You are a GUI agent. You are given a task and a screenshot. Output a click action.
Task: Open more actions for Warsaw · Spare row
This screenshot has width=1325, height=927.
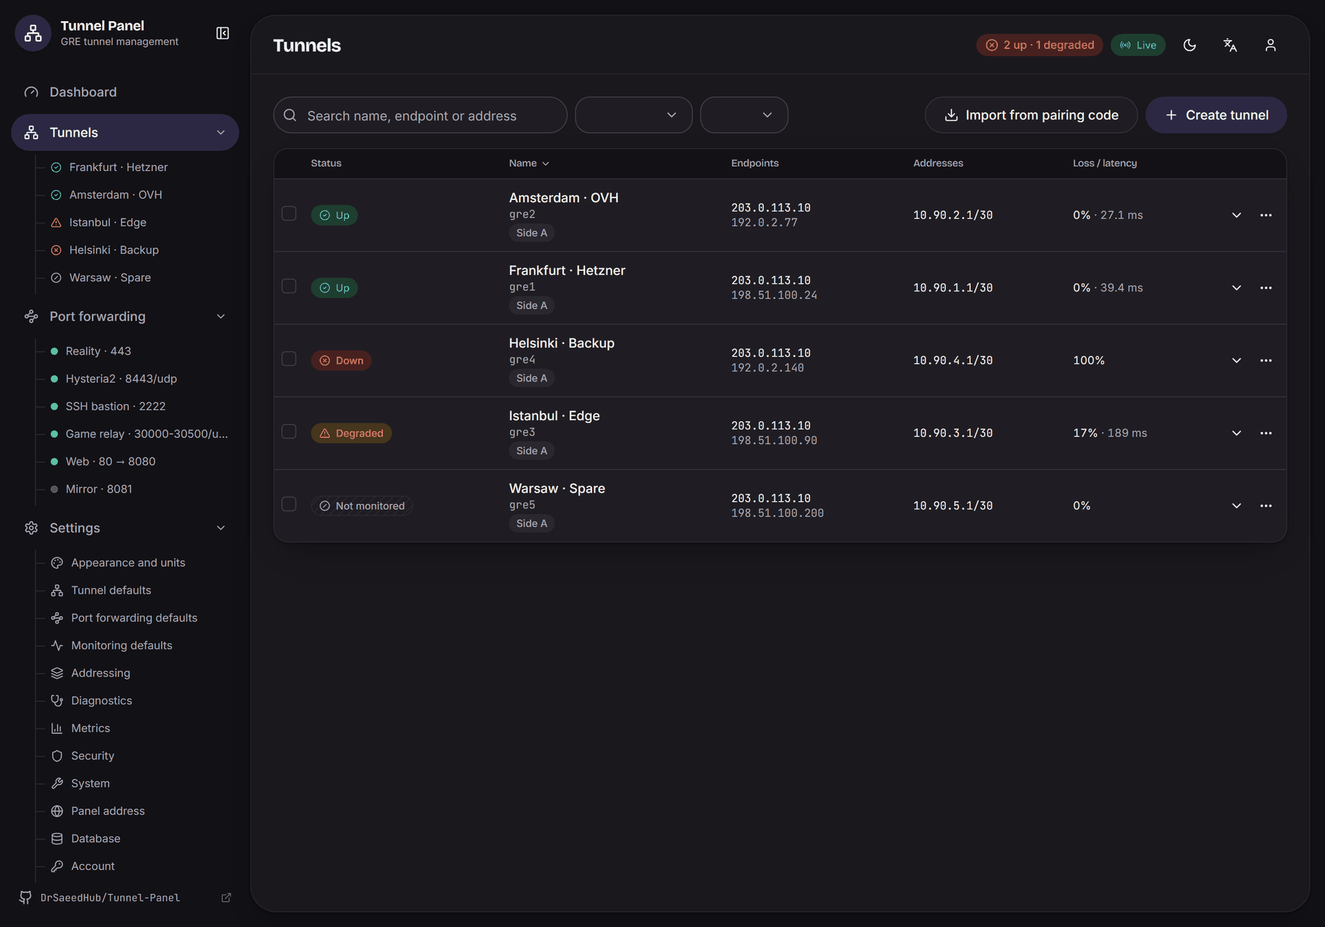pos(1266,506)
